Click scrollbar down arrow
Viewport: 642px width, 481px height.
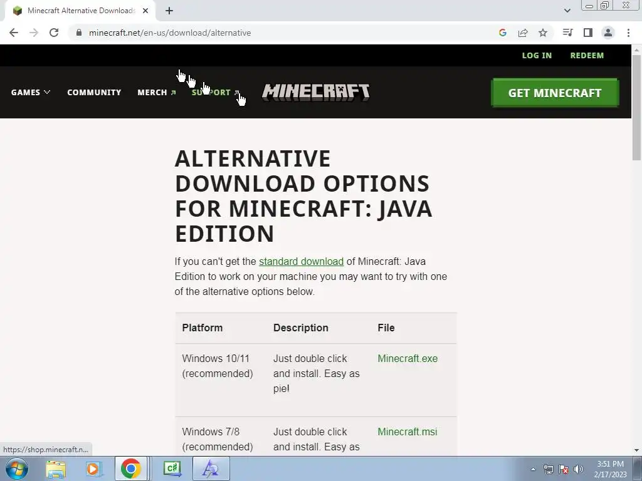[x=636, y=450]
